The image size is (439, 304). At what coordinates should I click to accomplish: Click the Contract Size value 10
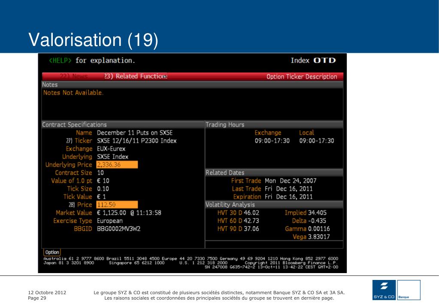(x=100, y=173)
